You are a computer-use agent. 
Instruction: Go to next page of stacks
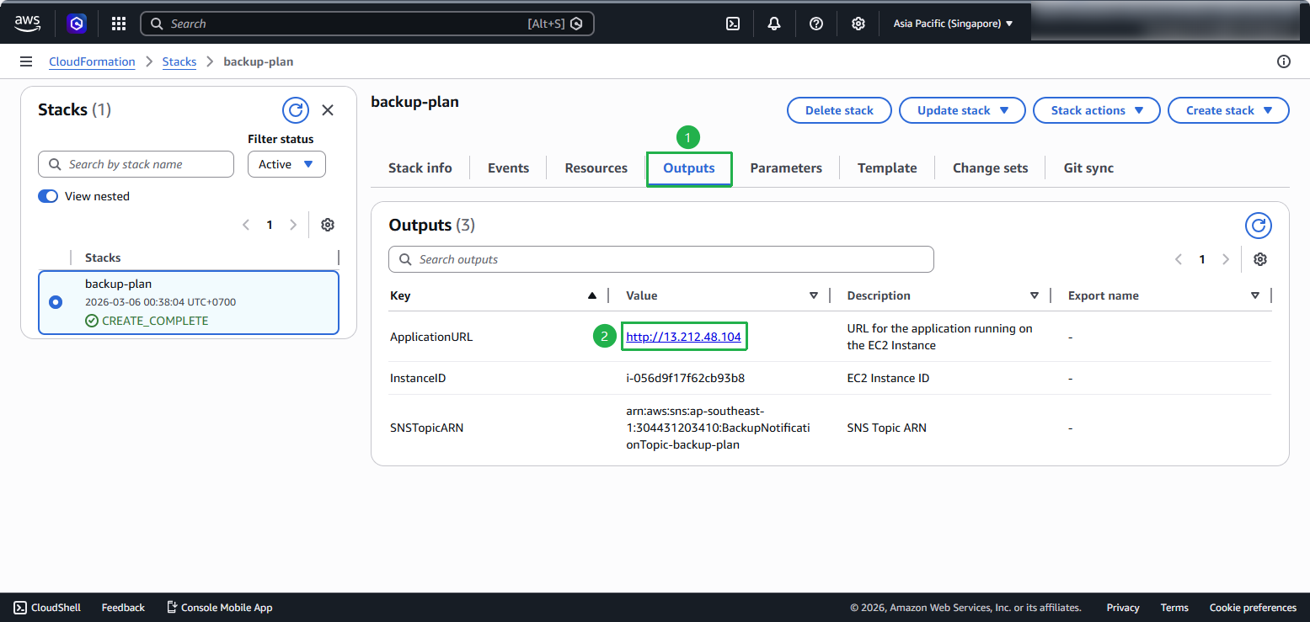coord(293,225)
